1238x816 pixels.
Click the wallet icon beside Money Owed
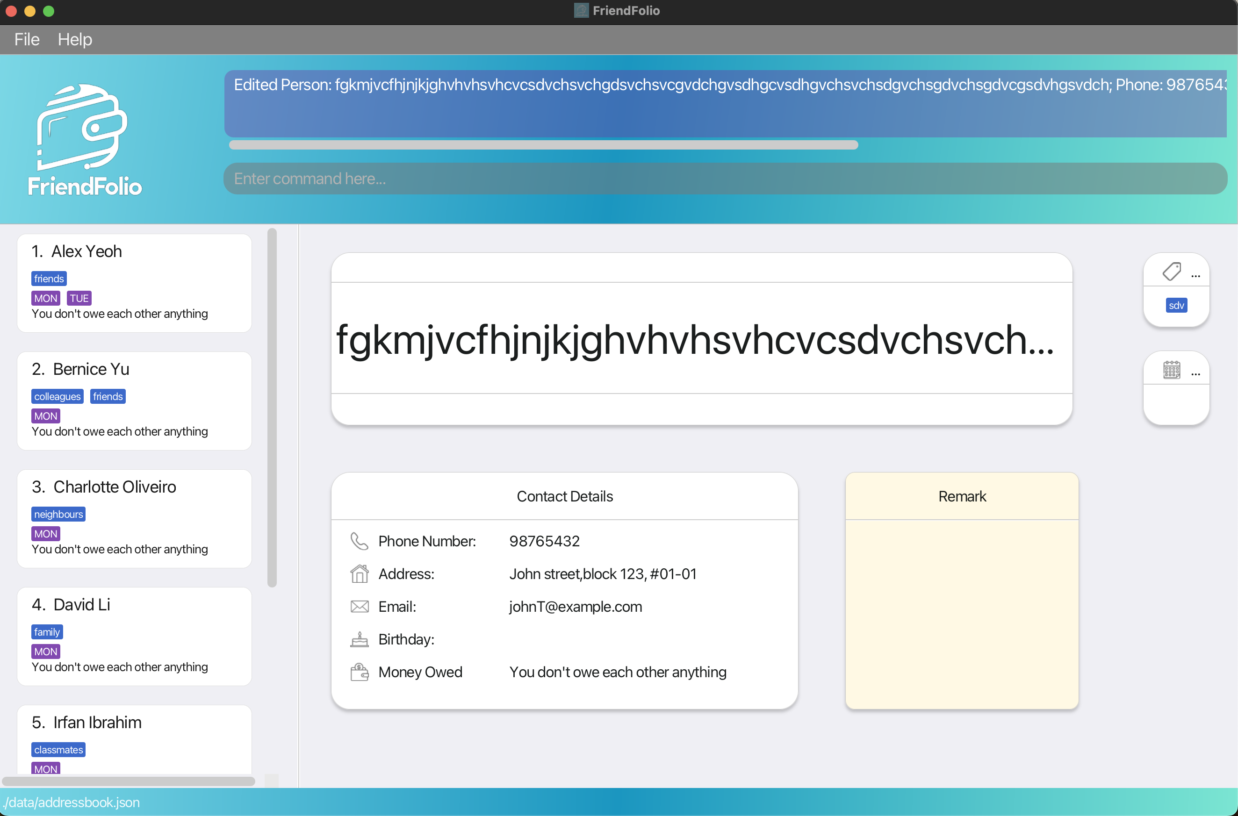pyautogui.click(x=359, y=672)
